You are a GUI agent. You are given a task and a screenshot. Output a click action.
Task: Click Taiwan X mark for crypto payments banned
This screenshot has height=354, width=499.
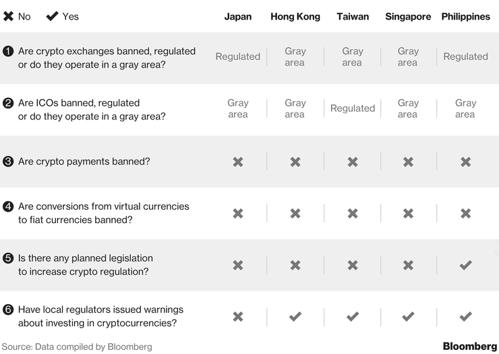pos(353,162)
